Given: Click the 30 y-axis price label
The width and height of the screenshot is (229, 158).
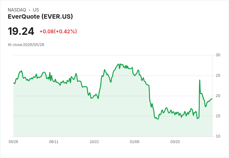Looking at the screenshot, I should pos(218,55).
